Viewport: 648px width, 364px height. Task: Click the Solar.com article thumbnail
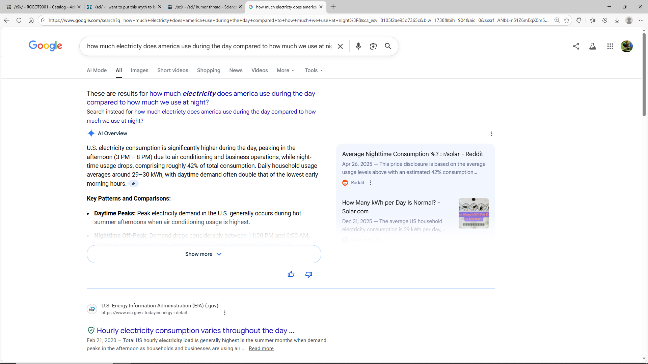[x=474, y=213]
